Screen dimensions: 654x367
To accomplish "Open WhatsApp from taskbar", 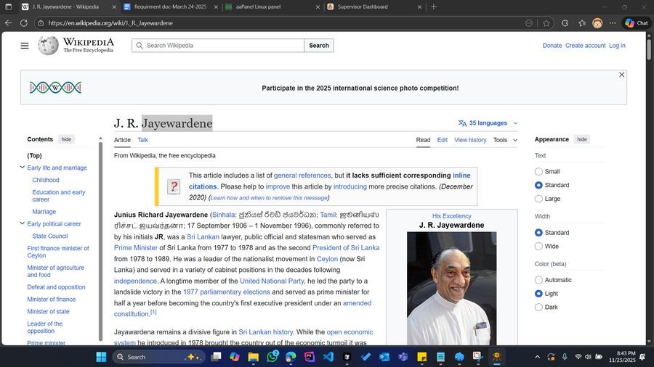I will [x=272, y=357].
